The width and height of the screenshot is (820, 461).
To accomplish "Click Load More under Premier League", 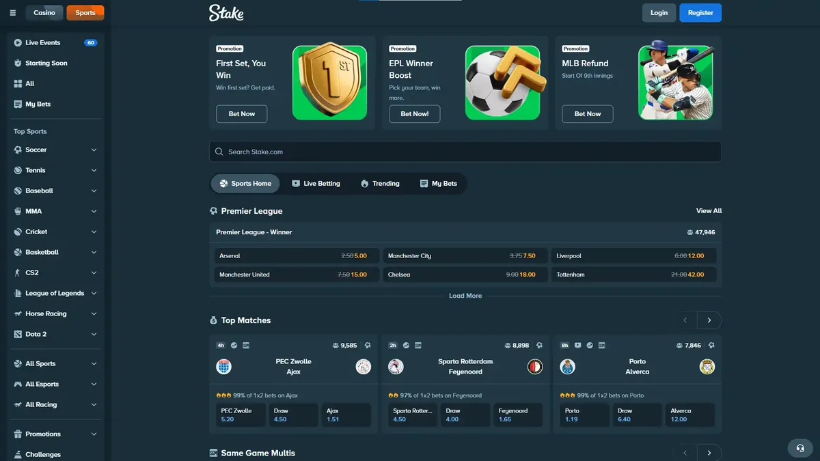I will 465,296.
